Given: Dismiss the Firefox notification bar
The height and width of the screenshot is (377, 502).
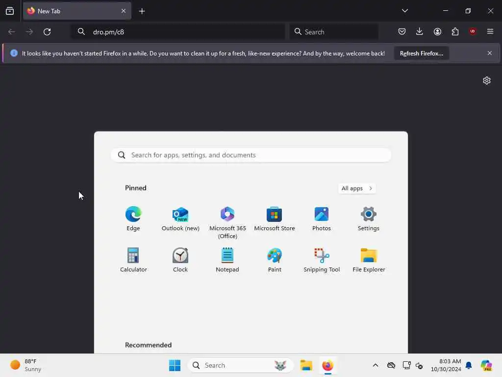Looking at the screenshot, I should tap(490, 53).
